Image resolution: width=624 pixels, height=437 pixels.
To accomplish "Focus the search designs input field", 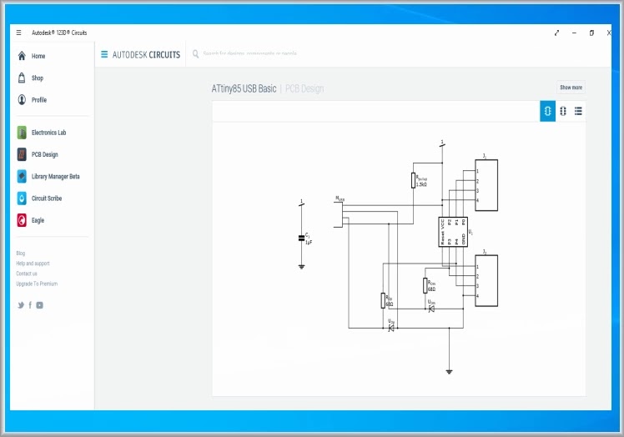I will pos(250,53).
